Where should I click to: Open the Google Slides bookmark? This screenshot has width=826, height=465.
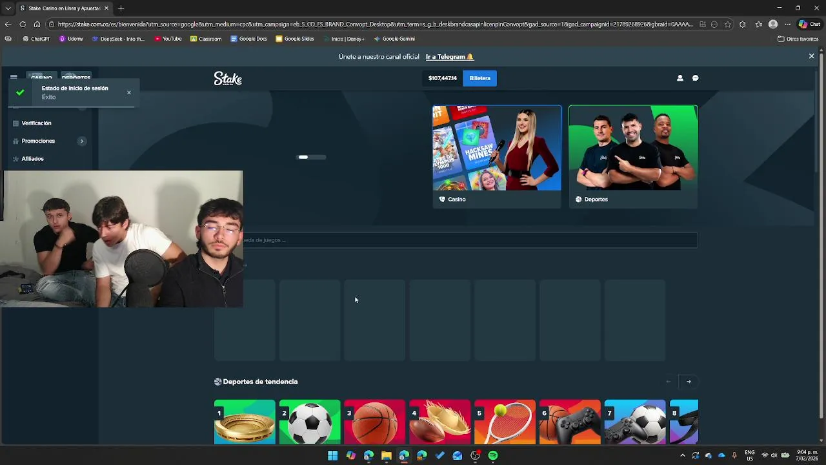pos(295,39)
